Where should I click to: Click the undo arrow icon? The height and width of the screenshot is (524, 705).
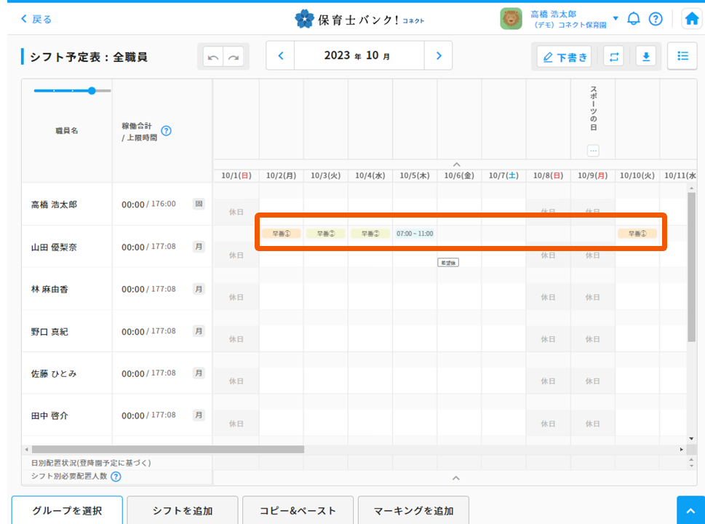coord(212,57)
